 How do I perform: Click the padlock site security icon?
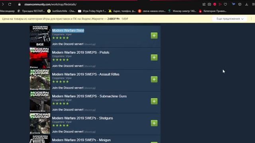point(20,4)
